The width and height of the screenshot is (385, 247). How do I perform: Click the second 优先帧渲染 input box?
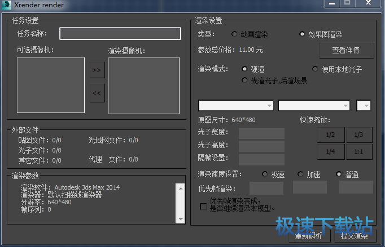tap(310, 187)
